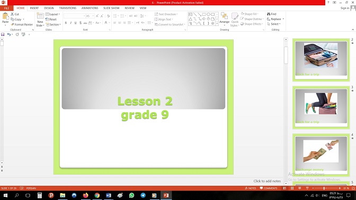Toggle Bold formatting
This screenshot has width=356, height=200.
click(x=66, y=23)
